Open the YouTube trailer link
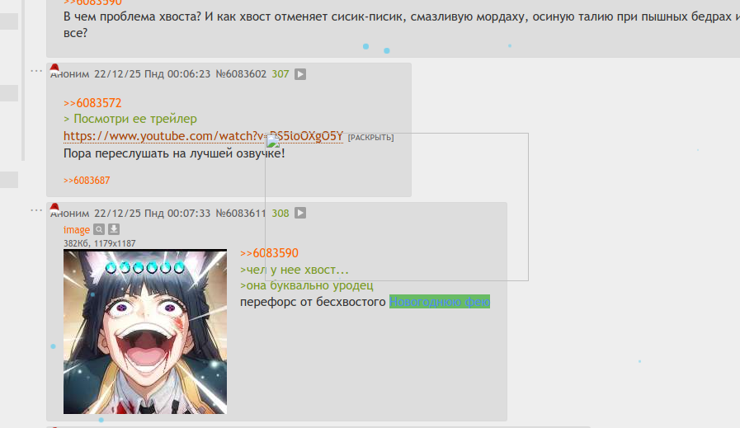Image resolution: width=740 pixels, height=428 pixels. coord(203,136)
